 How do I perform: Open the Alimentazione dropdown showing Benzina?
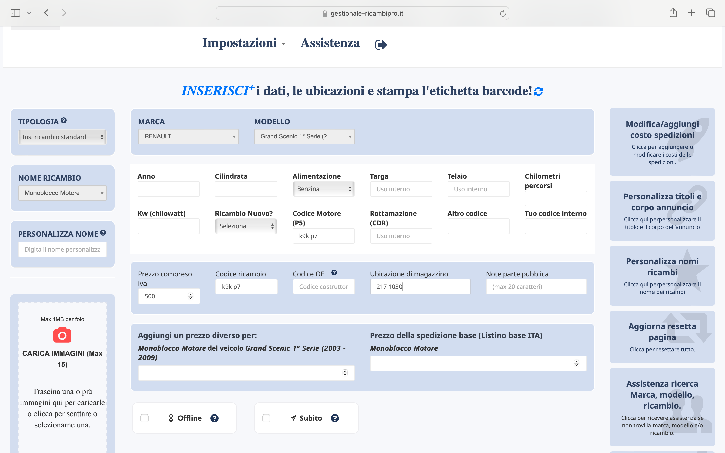coord(323,189)
